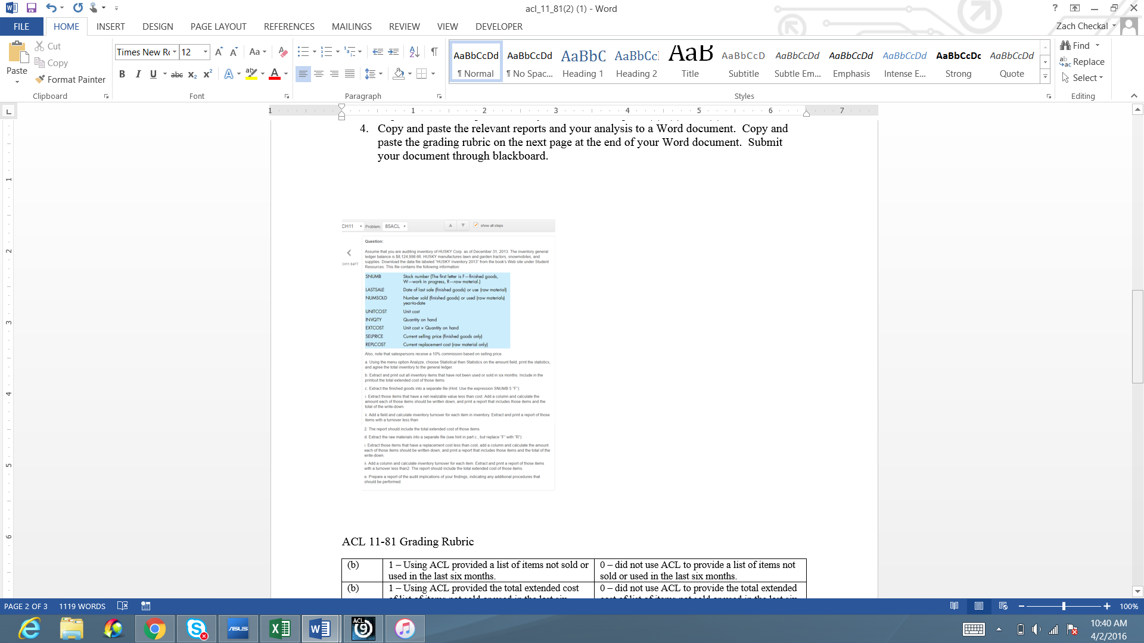1144x643 pixels.
Task: Apply subscript formatting
Action: pos(192,74)
